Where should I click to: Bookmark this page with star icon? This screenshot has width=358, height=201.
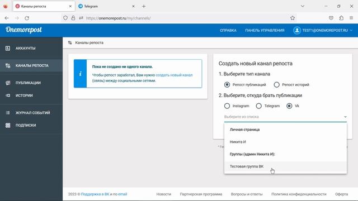[293, 18]
